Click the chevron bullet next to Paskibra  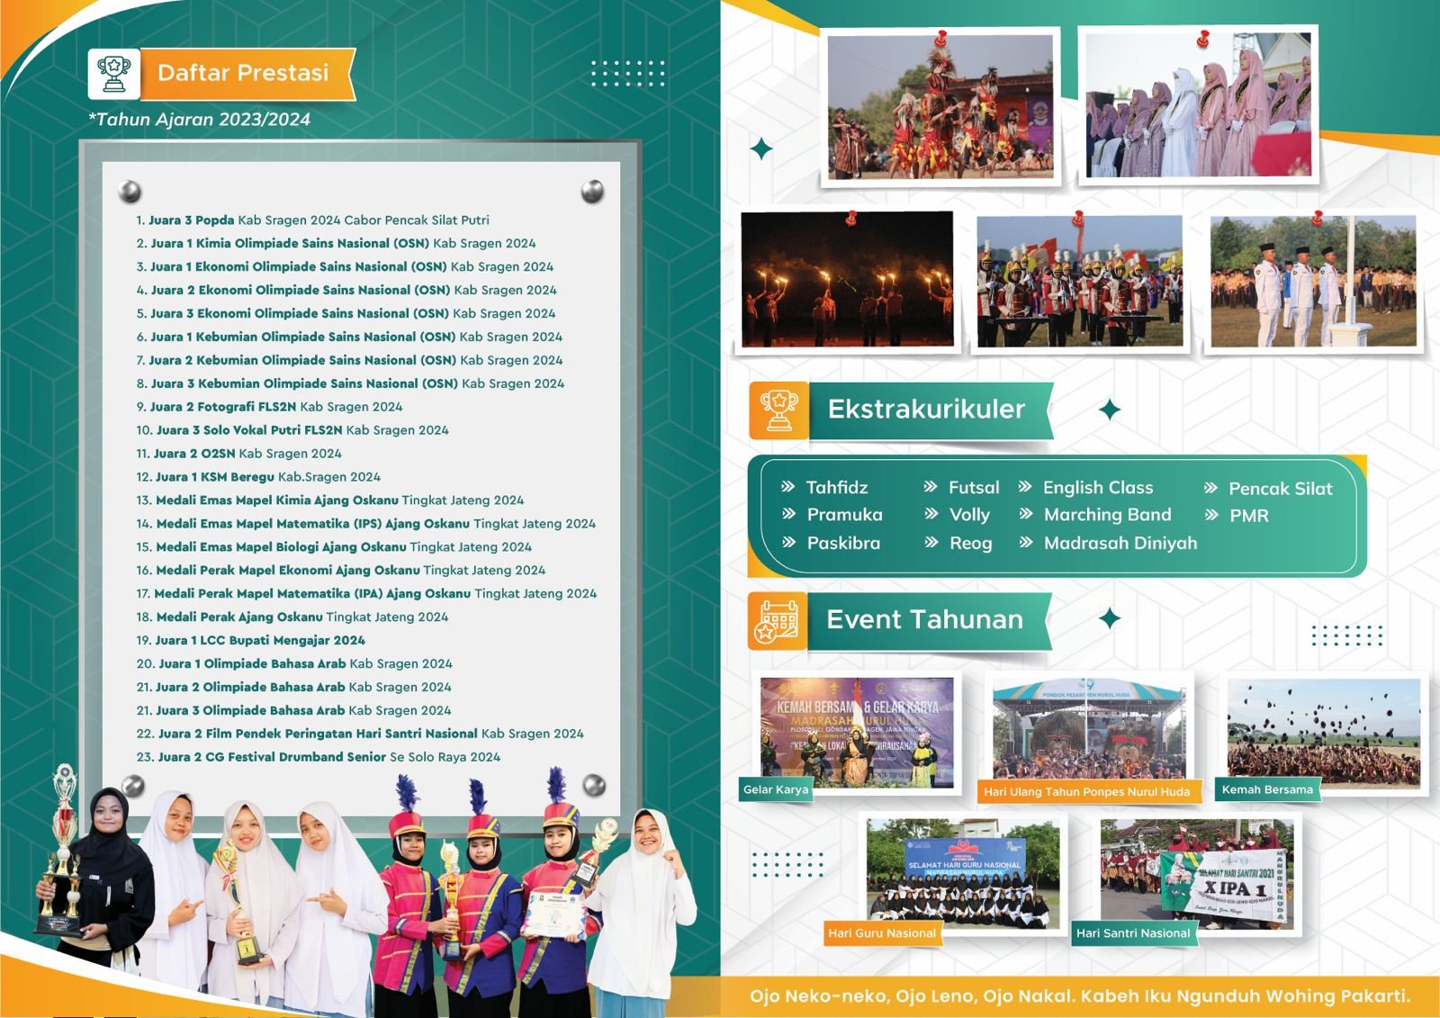(x=788, y=543)
